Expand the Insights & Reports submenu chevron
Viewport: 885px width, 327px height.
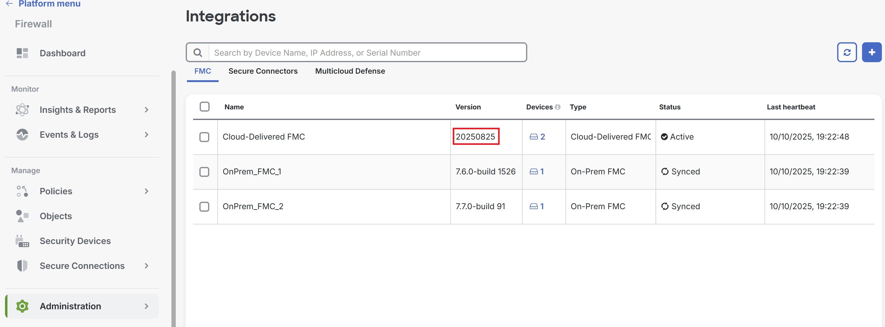click(147, 110)
